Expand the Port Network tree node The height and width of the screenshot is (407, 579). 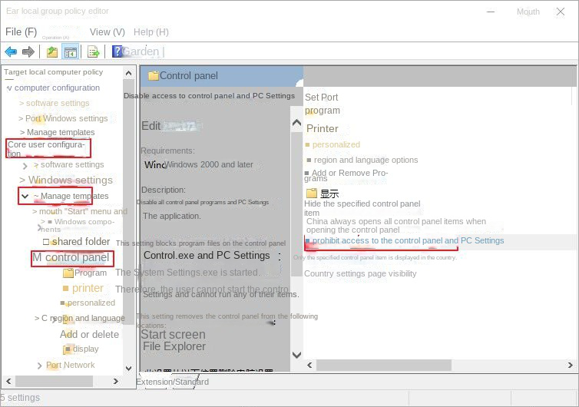coord(40,366)
